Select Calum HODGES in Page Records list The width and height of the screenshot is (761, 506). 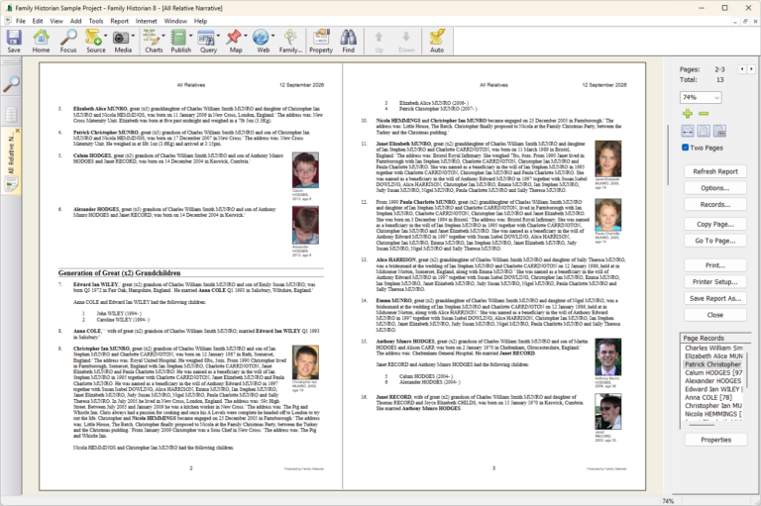(x=712, y=372)
